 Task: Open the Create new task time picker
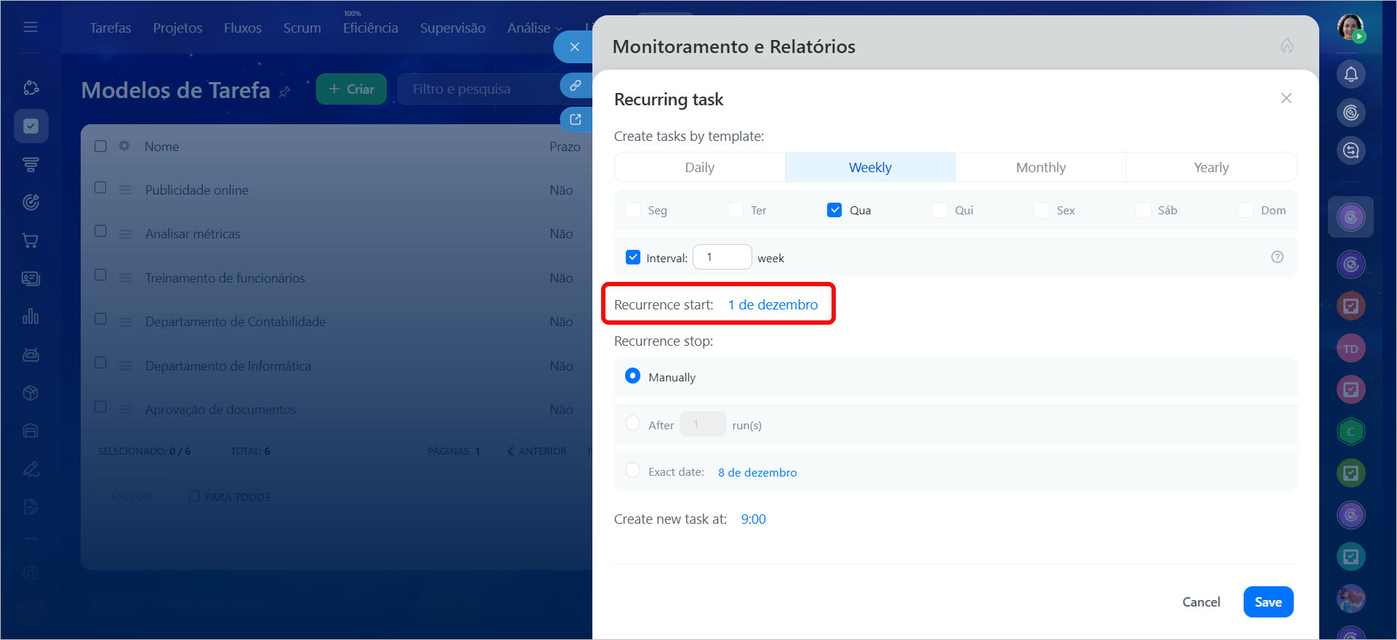click(x=753, y=519)
